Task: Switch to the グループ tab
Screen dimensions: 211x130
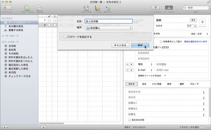Action: (x=194, y=84)
